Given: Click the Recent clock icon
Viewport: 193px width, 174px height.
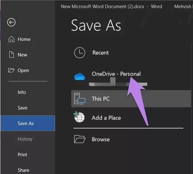Looking at the screenshot, I should coord(80,53).
